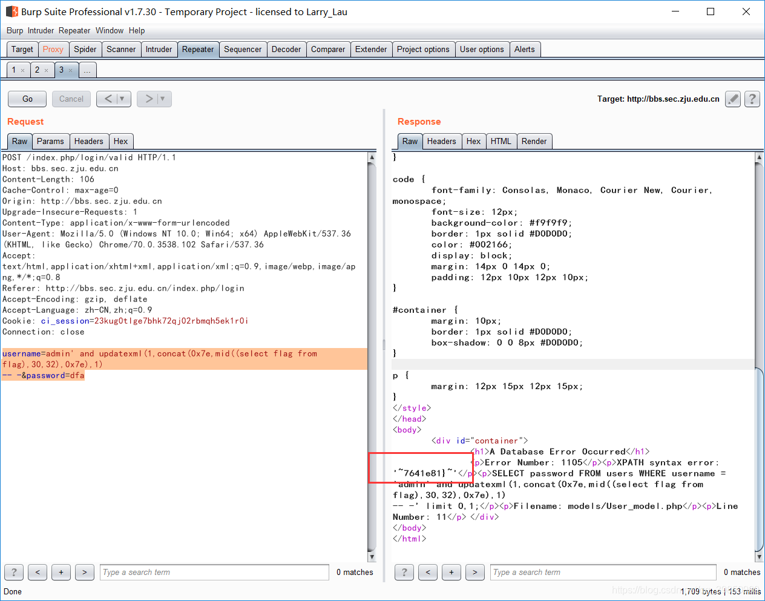Click request scrollbar up arrow
This screenshot has height=601, width=765.
tap(372, 157)
